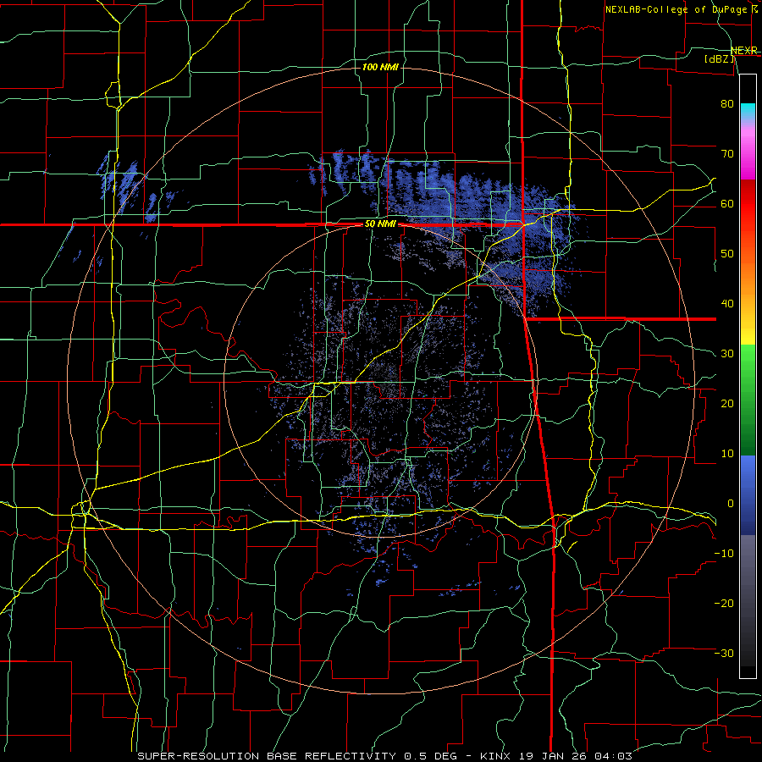This screenshot has width=762, height=762.
Task: Click the "-30" value on the dBZ scale
Action: (x=724, y=653)
